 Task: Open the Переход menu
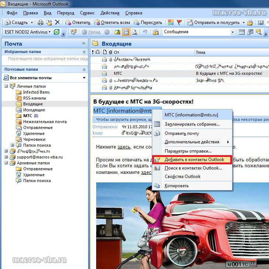pyautogui.click(x=66, y=13)
